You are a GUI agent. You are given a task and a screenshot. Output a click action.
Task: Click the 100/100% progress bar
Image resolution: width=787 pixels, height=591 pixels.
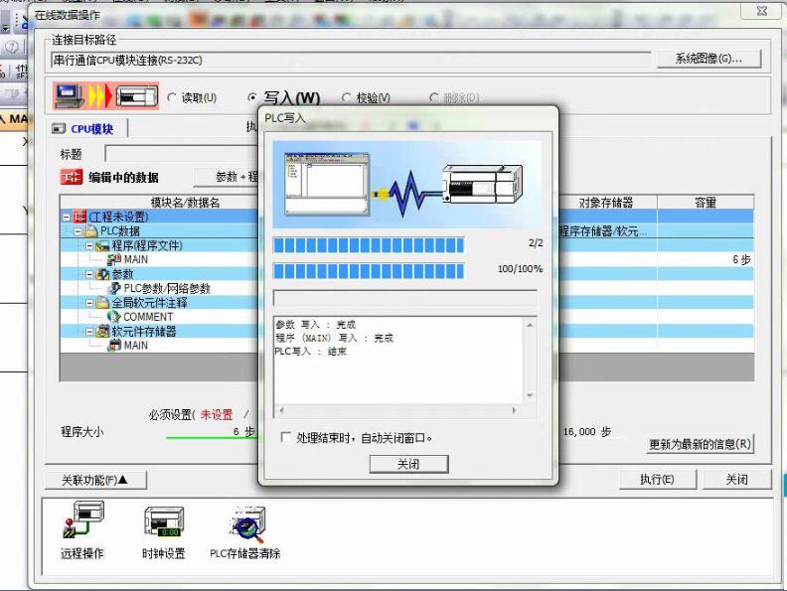pyautogui.click(x=368, y=270)
